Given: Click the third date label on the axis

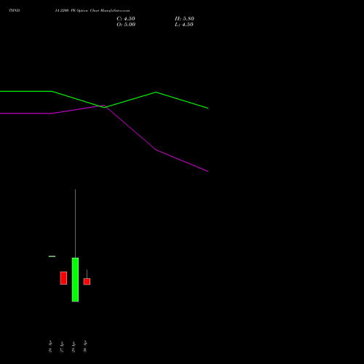Looking at the screenshot, I should pyautogui.click(x=74, y=347).
